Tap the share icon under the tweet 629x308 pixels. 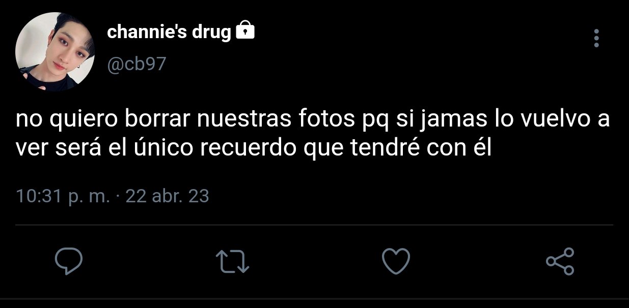pyautogui.click(x=560, y=262)
